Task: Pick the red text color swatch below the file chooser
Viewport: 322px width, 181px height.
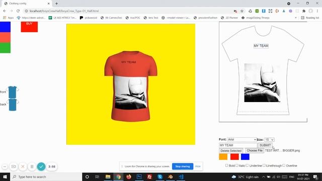Action: pyautogui.click(x=234, y=157)
